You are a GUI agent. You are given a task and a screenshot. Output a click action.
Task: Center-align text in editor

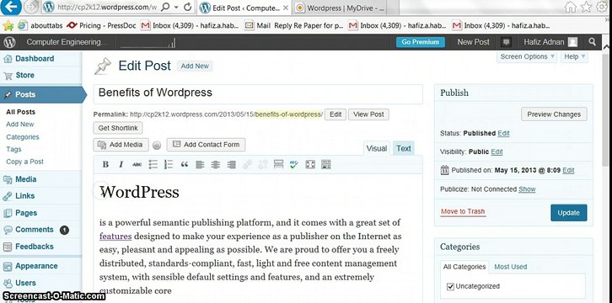(216, 165)
